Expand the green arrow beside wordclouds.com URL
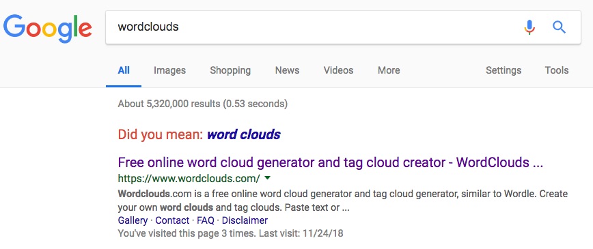Image resolution: width=593 pixels, height=249 pixels. [267, 177]
